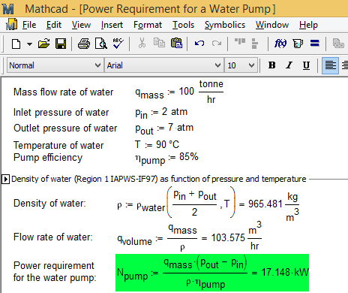Create a new worksheet with New icon

pyautogui.click(x=16, y=44)
